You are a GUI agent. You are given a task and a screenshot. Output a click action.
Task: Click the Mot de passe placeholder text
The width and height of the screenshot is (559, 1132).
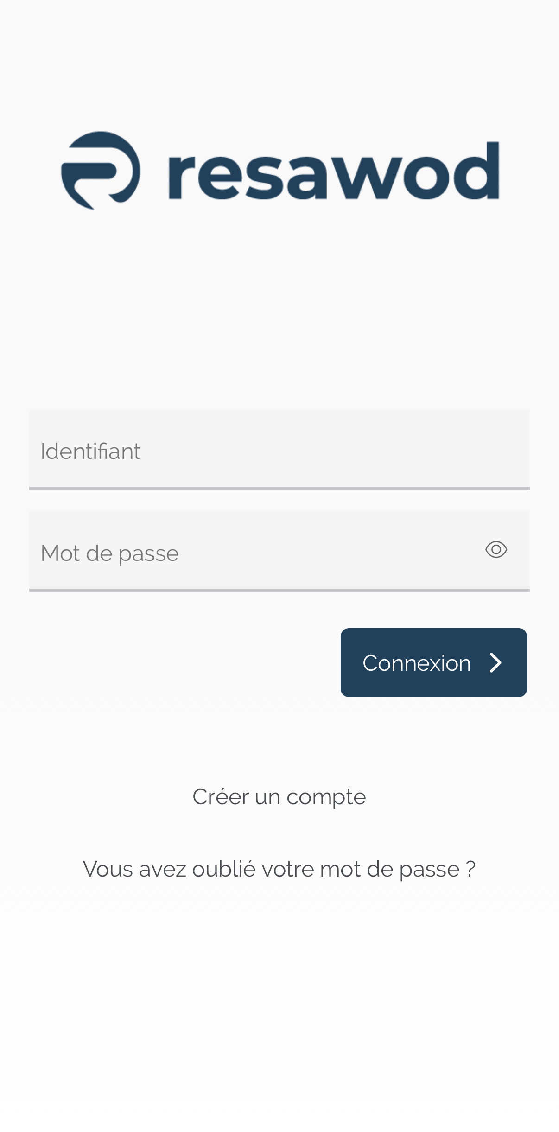(110, 553)
